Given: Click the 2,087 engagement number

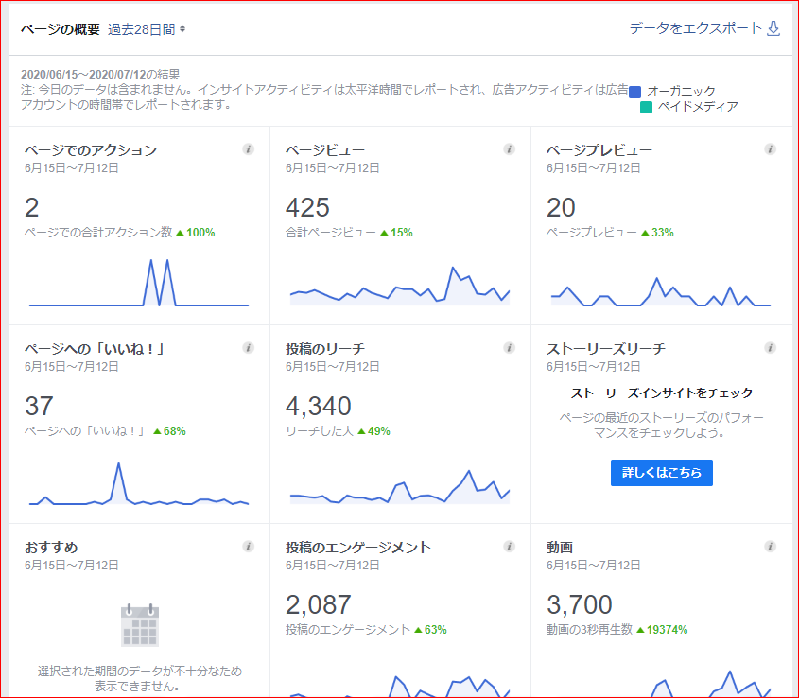Looking at the screenshot, I should pos(319,604).
